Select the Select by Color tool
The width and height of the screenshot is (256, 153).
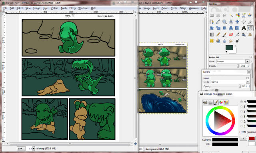click(237, 15)
